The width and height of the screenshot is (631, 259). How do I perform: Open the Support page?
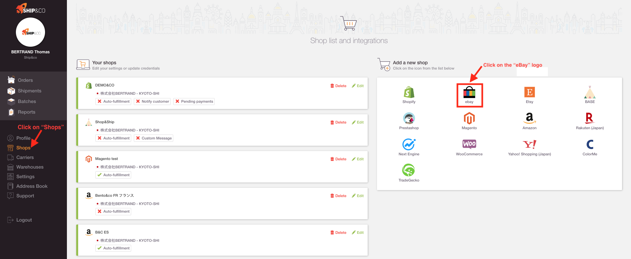[x=25, y=196]
